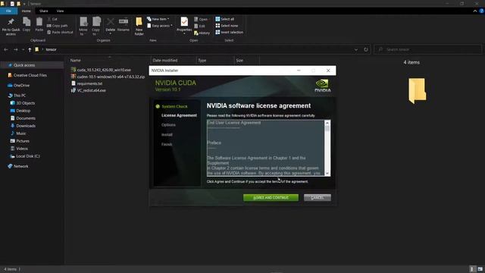Switch to the View ribbon tab
Viewport: 485px width, 273px height.
60,11
